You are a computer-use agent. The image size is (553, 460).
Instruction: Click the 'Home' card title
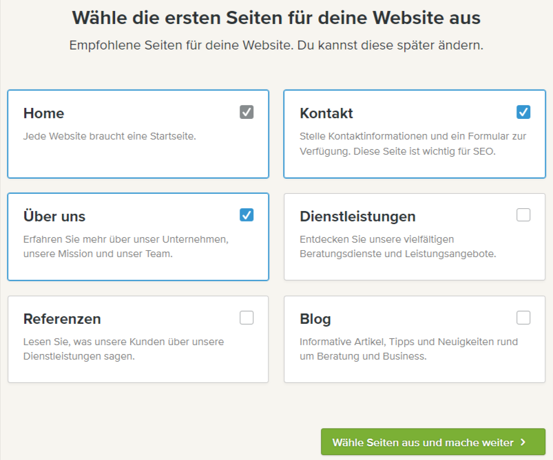[43, 113]
